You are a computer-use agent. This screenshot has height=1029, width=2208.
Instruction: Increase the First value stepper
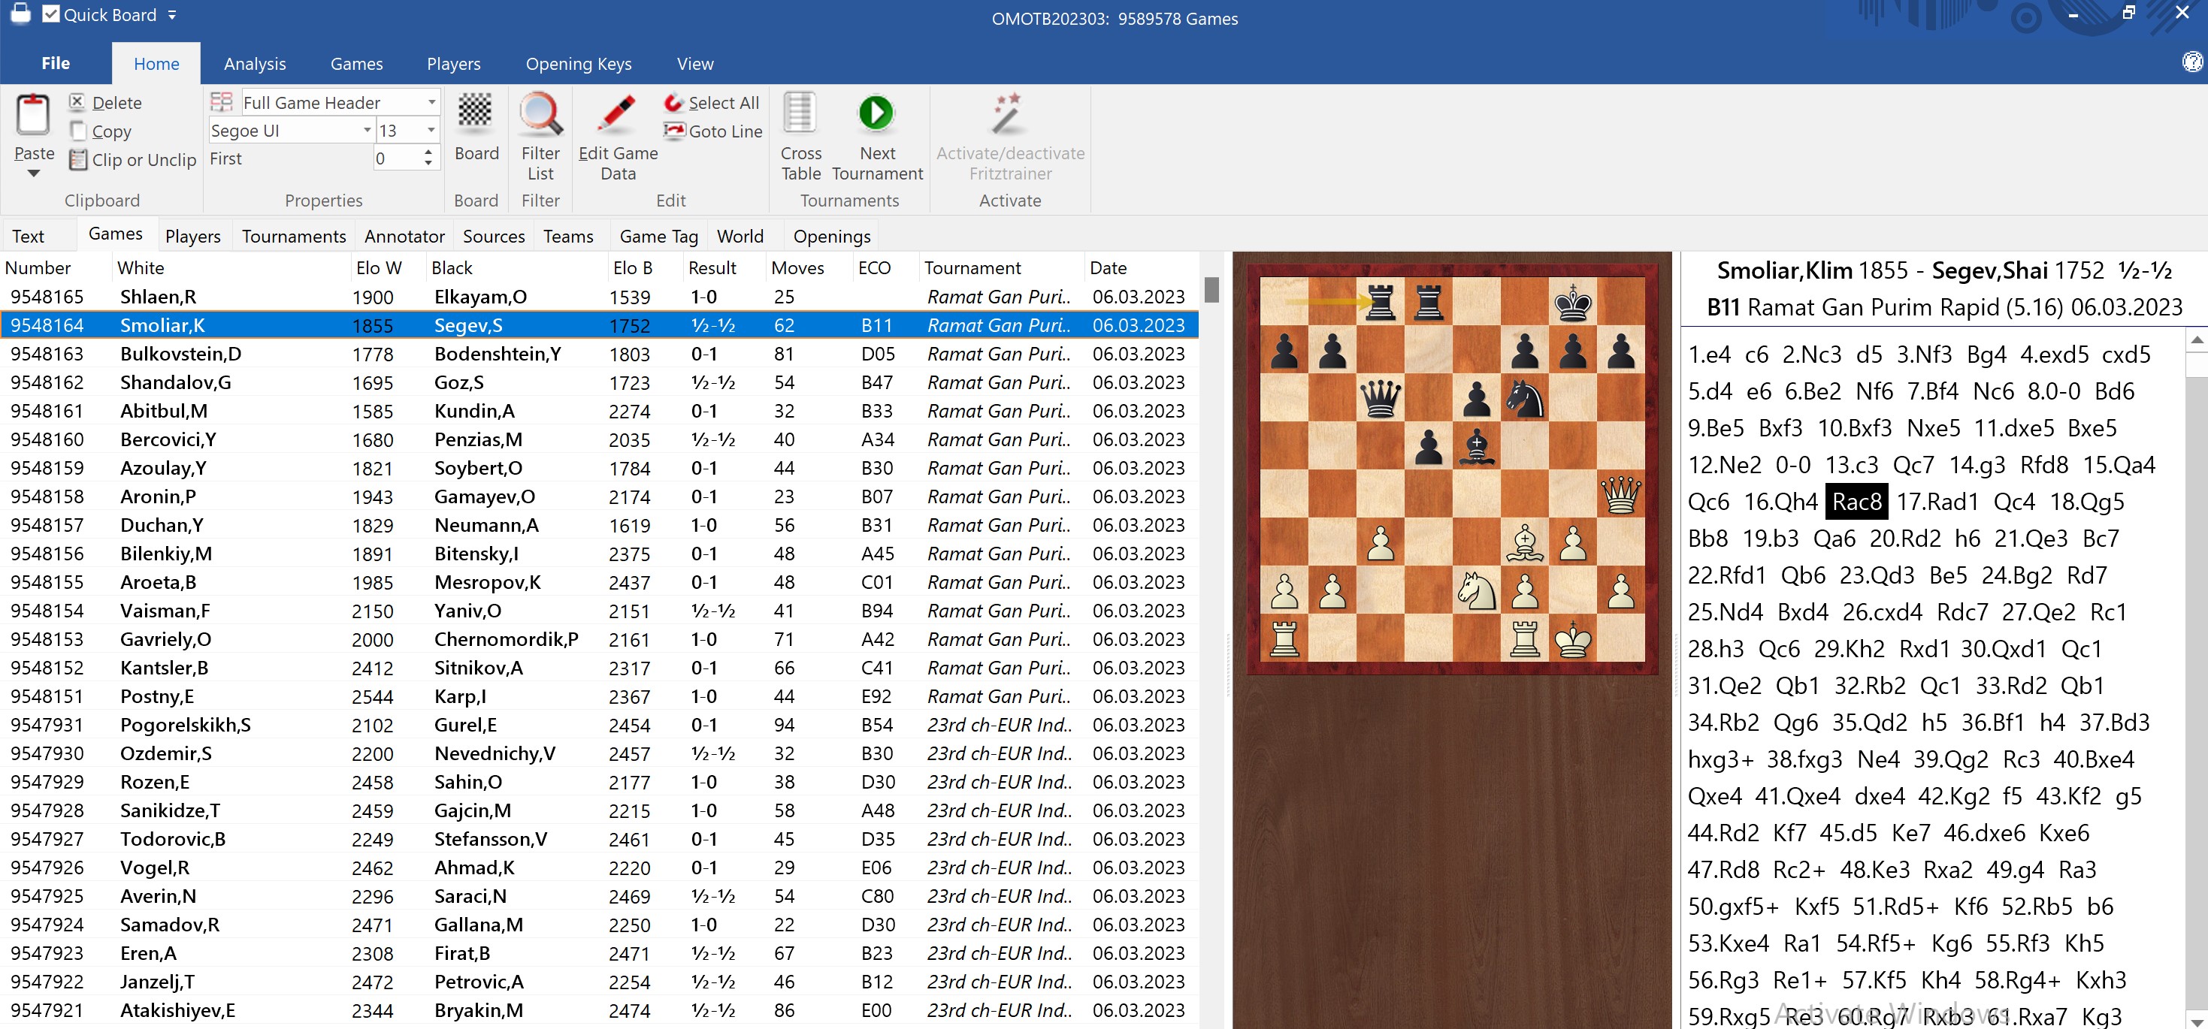[428, 152]
